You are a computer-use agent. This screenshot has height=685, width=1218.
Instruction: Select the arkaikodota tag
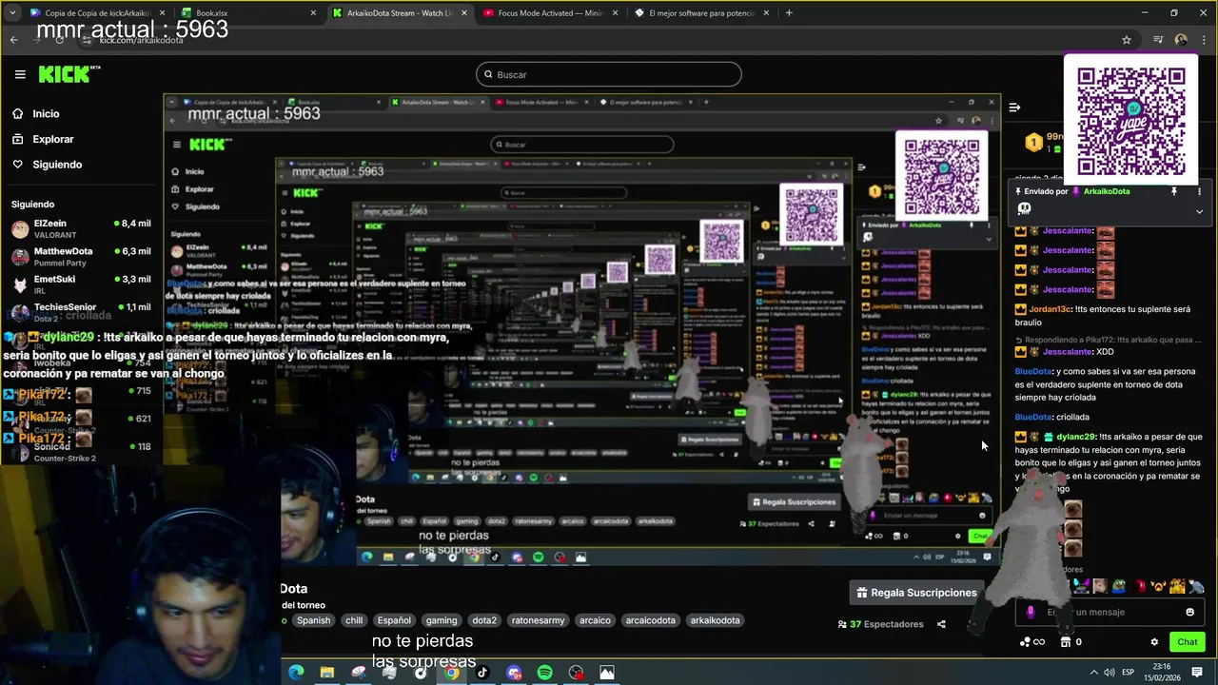715,620
